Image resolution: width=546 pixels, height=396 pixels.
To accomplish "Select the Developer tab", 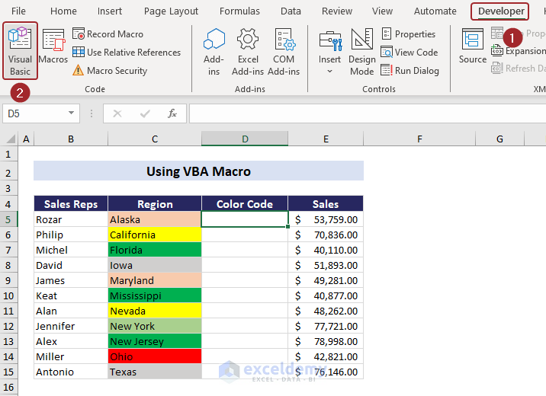I will [501, 11].
